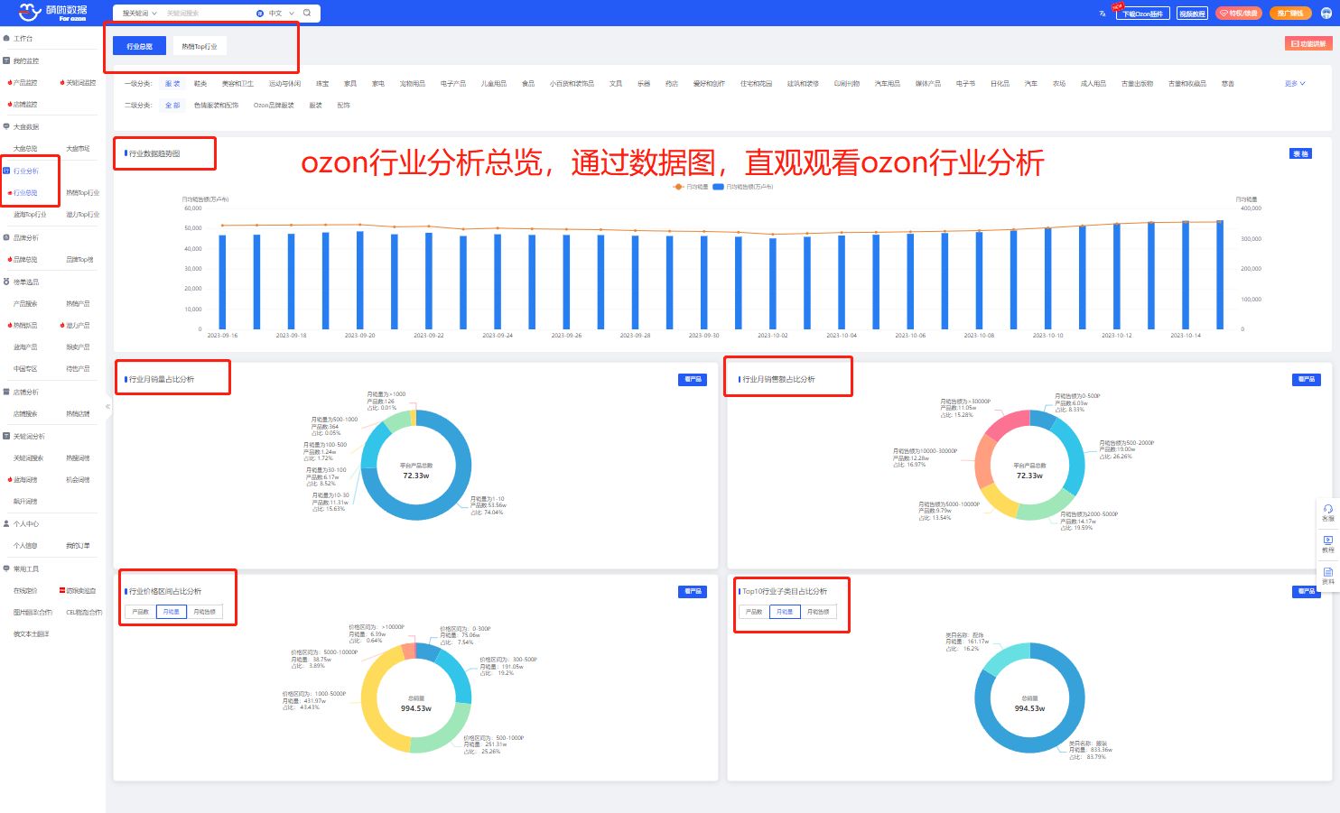Screen dimensions: 1340x813
Task: Click the 萌啦数据 logo
Action: (x=52, y=13)
